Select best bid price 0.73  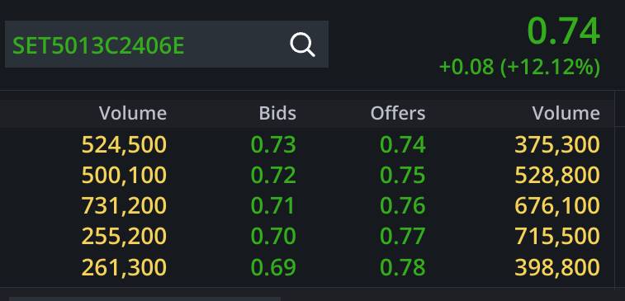coord(273,145)
